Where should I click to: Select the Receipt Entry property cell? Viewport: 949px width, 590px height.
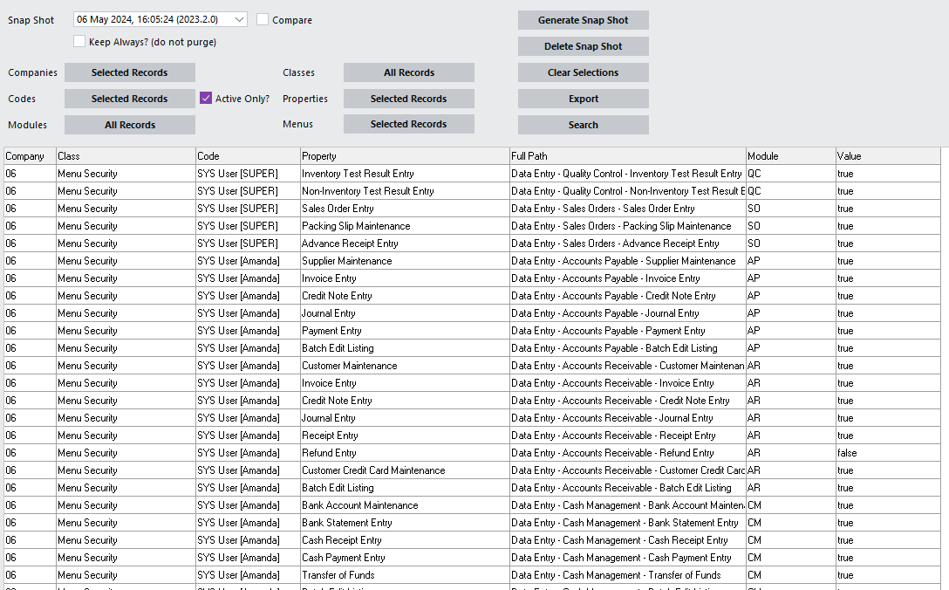tap(405, 436)
